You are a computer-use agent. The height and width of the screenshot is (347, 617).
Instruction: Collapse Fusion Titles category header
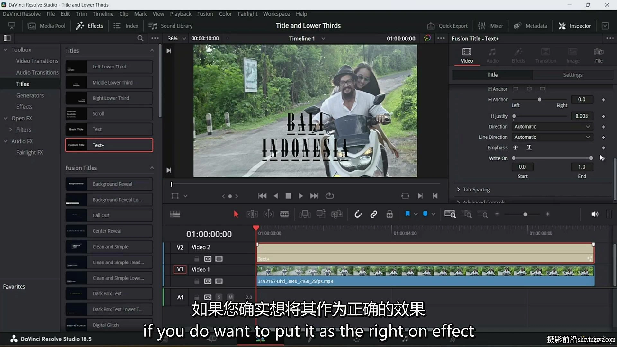point(152,168)
